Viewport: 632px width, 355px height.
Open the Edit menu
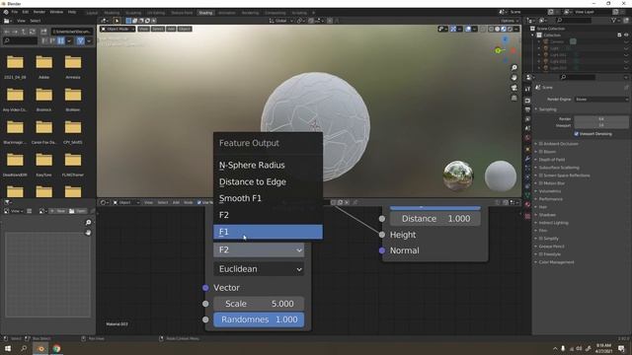(26, 12)
